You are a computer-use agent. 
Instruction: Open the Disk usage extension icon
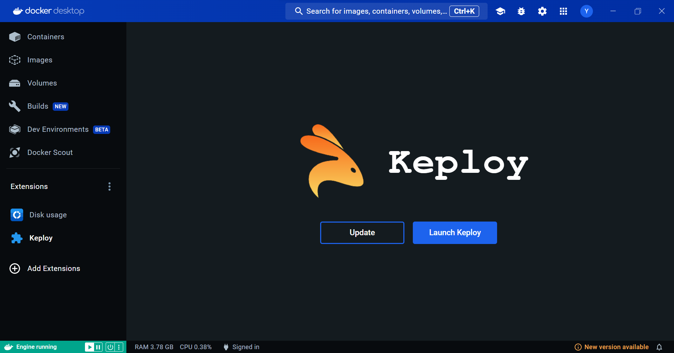[x=17, y=215]
